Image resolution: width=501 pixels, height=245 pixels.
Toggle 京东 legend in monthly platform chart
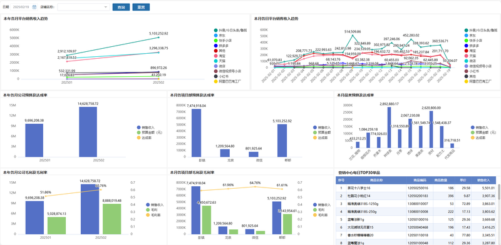tap(219, 36)
